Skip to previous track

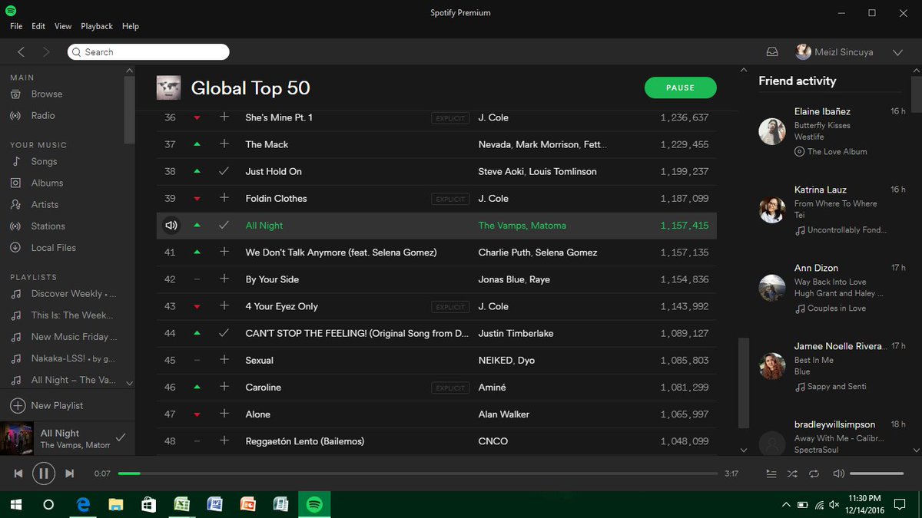point(18,473)
